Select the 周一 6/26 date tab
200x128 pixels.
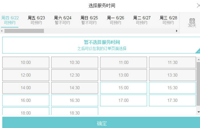(115, 20)
